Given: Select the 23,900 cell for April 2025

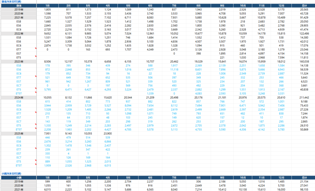Looking at the screenshot, I should point(107,133).
